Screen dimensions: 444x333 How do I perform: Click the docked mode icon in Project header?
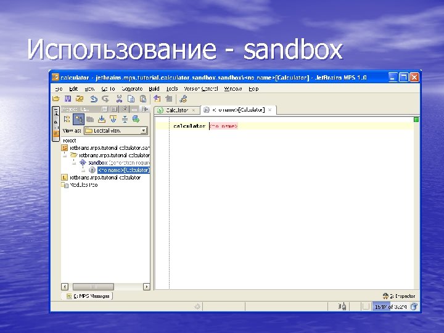[114, 109]
